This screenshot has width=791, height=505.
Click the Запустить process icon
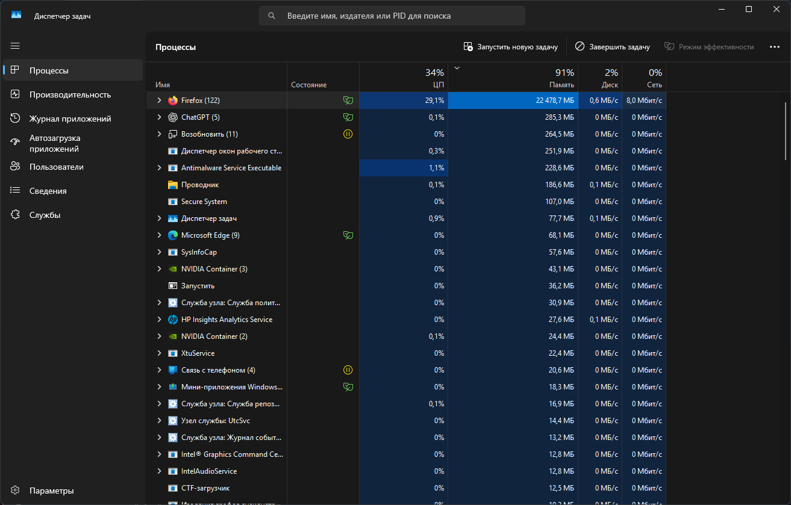(173, 286)
